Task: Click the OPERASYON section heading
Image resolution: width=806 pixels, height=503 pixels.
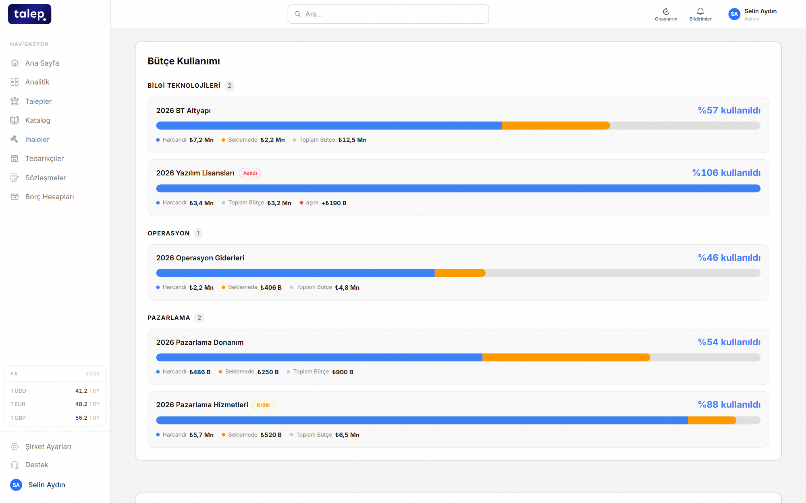Action: point(168,233)
